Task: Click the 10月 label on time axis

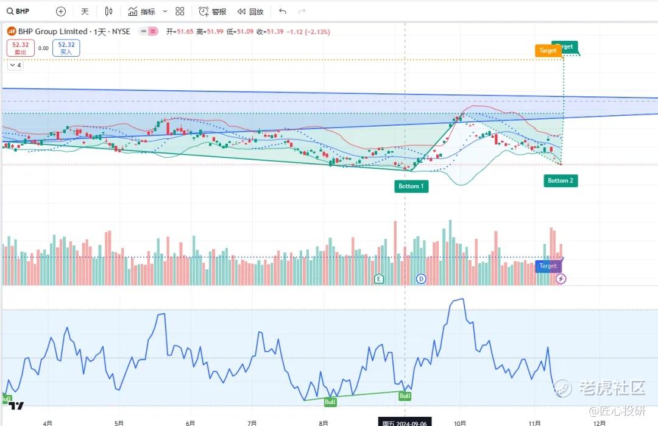Action: pyautogui.click(x=460, y=422)
